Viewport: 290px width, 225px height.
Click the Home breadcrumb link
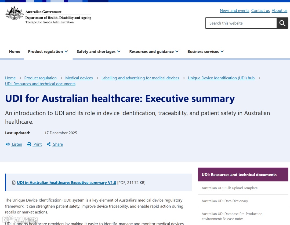10,78
